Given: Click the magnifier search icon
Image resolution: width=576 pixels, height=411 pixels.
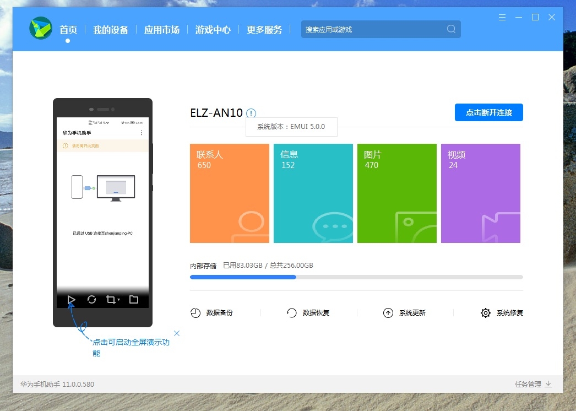Looking at the screenshot, I should coord(451,29).
